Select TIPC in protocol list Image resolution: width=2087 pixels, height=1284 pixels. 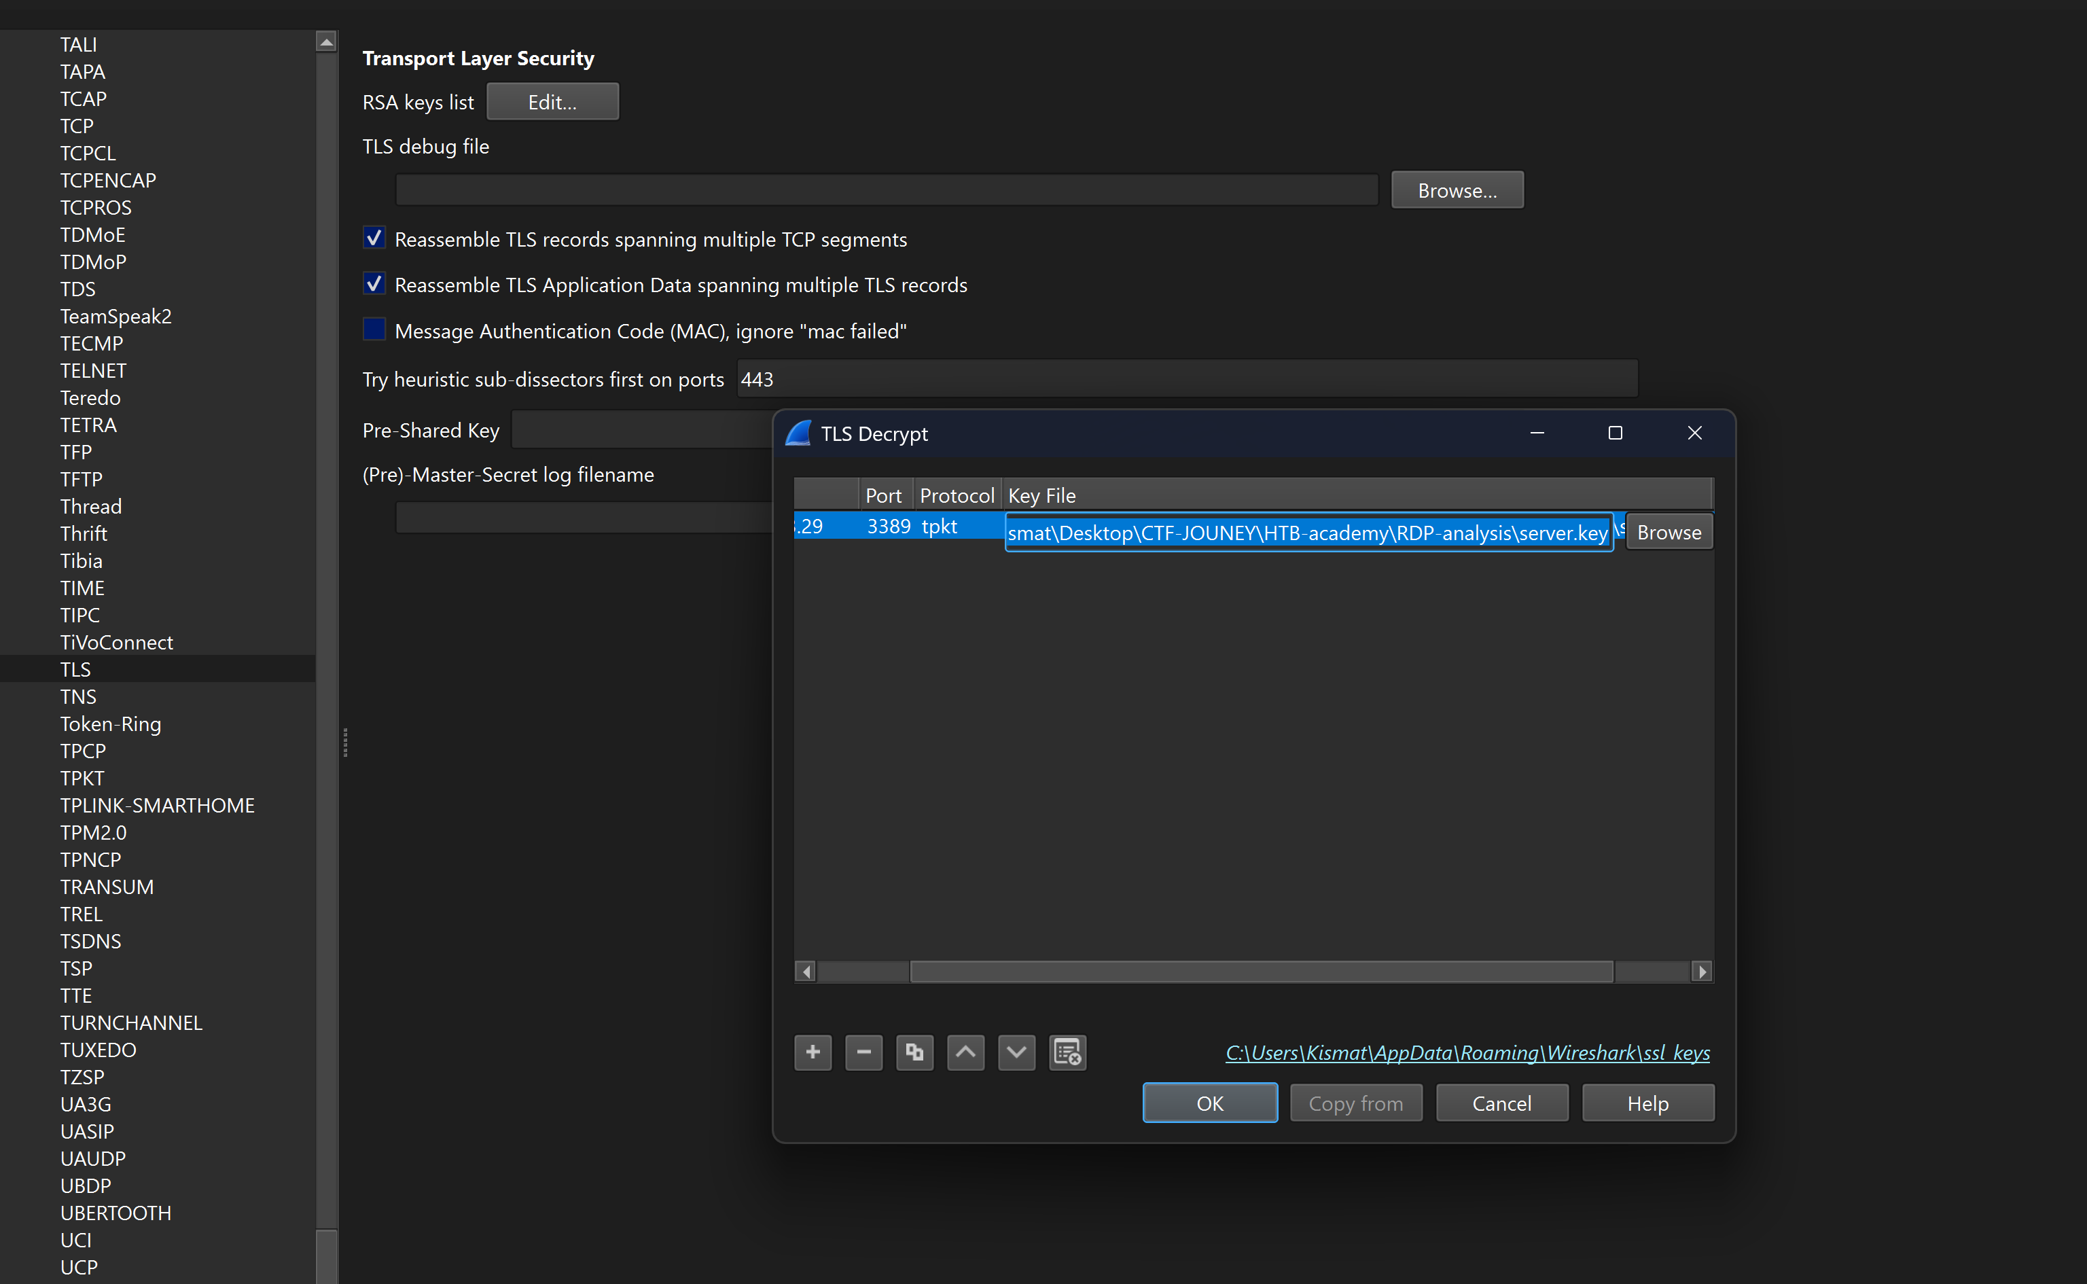pos(79,615)
